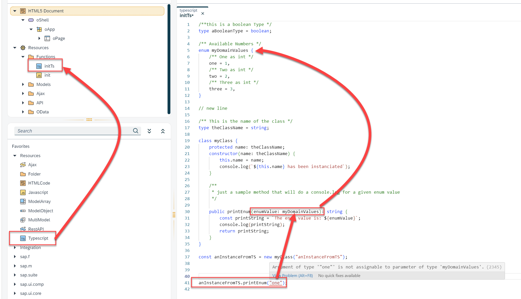The width and height of the screenshot is (521, 299).
Task: Click myClass on line 19
Action: pos(223,141)
